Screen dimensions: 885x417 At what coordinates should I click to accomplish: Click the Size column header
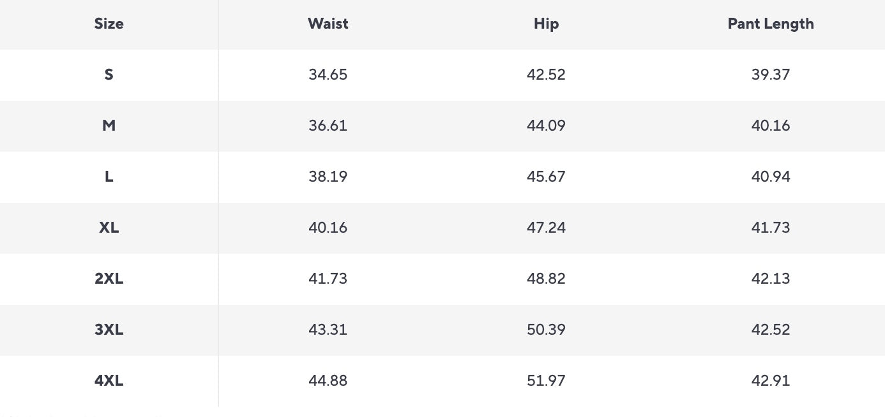tap(109, 24)
